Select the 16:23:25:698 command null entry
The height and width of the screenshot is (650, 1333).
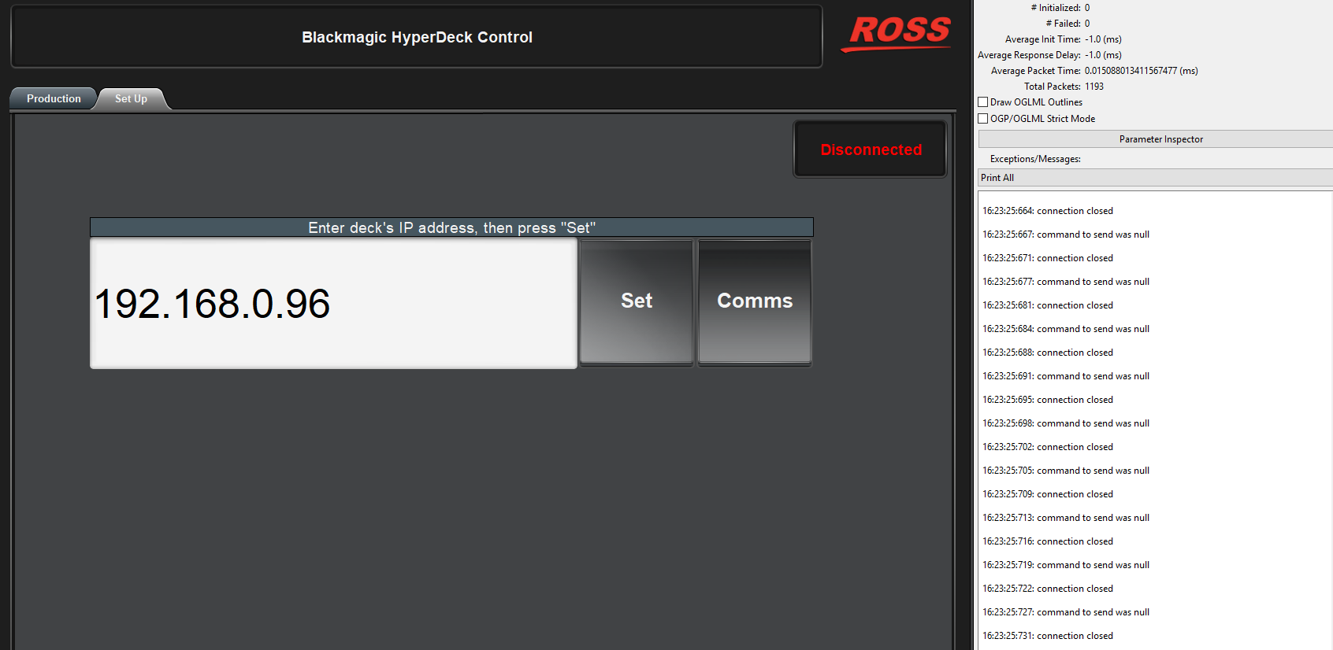pyautogui.click(x=1066, y=423)
